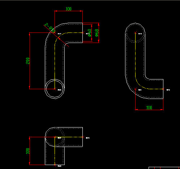
Task: Select the "φ60" inner diameter dimension text
Action: point(90,32)
